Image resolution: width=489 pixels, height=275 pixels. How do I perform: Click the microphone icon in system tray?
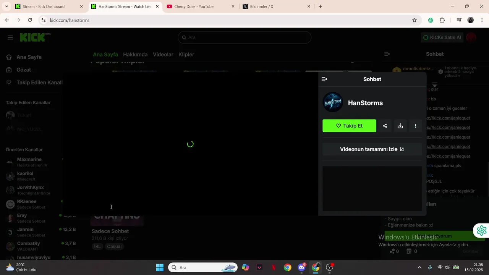pos(430,267)
